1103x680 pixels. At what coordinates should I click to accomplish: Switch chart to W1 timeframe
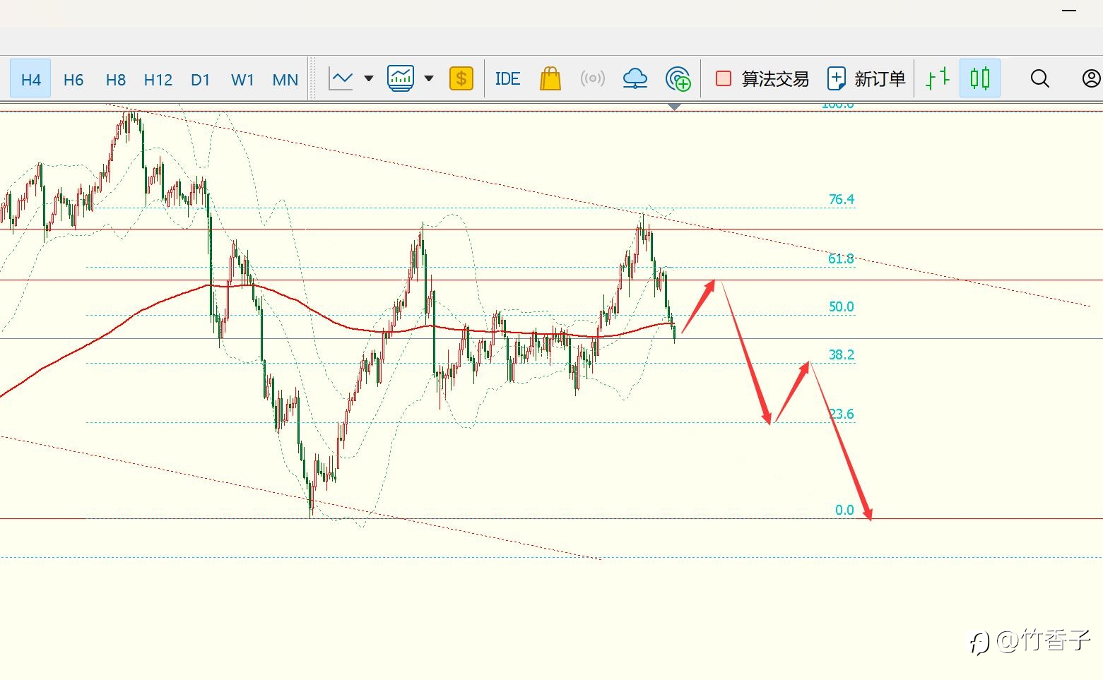(242, 79)
